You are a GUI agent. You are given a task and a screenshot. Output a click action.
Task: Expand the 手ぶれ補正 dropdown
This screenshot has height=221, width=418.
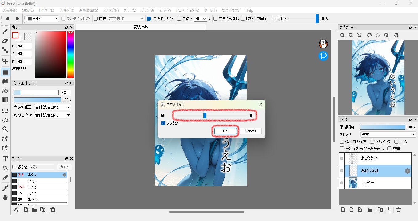point(53,107)
